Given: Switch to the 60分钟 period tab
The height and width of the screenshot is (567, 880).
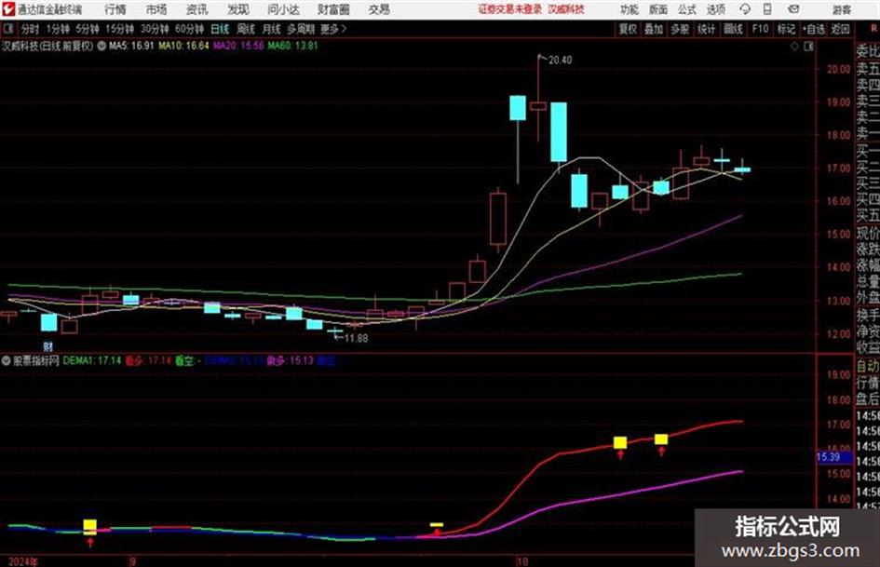Looking at the screenshot, I should [x=190, y=29].
